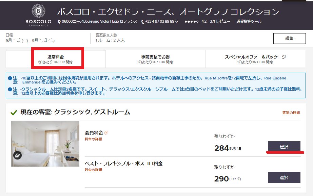Viewport: 313px width, 196px height.
Task: Click the hotel address text
Action: [100, 22]
